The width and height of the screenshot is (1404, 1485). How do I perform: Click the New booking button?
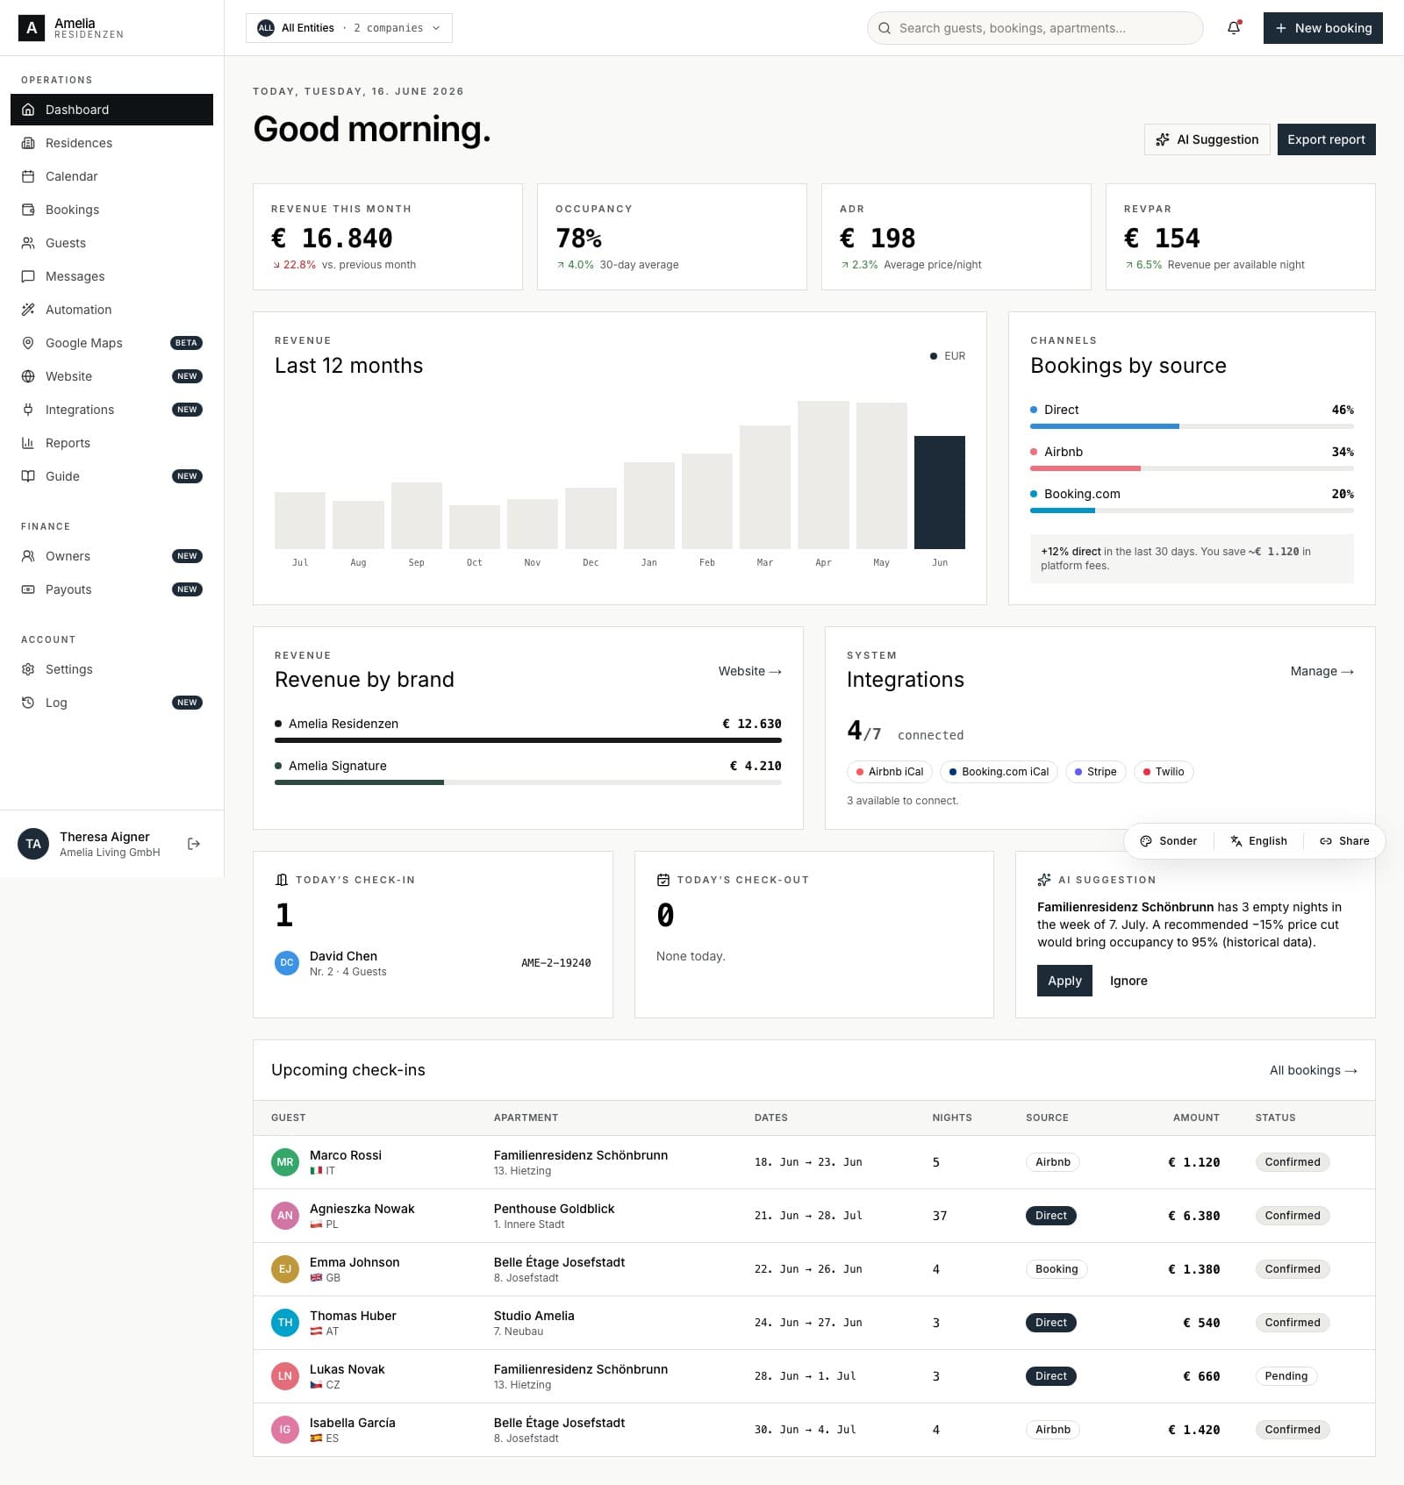click(x=1323, y=28)
